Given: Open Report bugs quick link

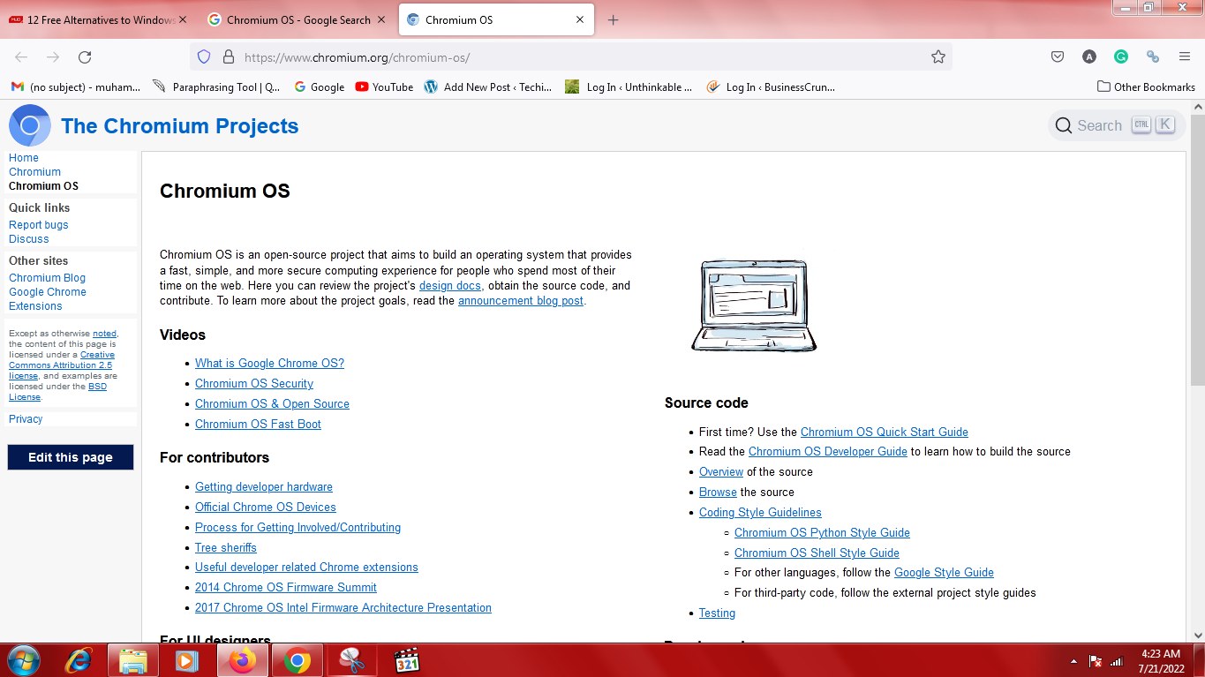Looking at the screenshot, I should click(x=38, y=225).
